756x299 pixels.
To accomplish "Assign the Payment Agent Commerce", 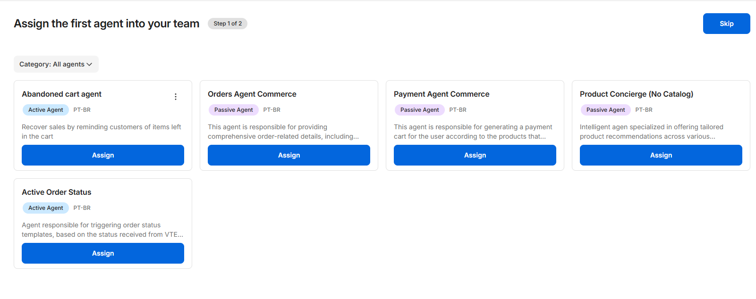I will coord(475,155).
